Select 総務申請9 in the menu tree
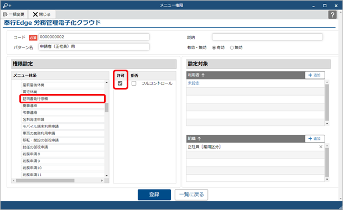This screenshot has width=343, height=210. point(63,161)
